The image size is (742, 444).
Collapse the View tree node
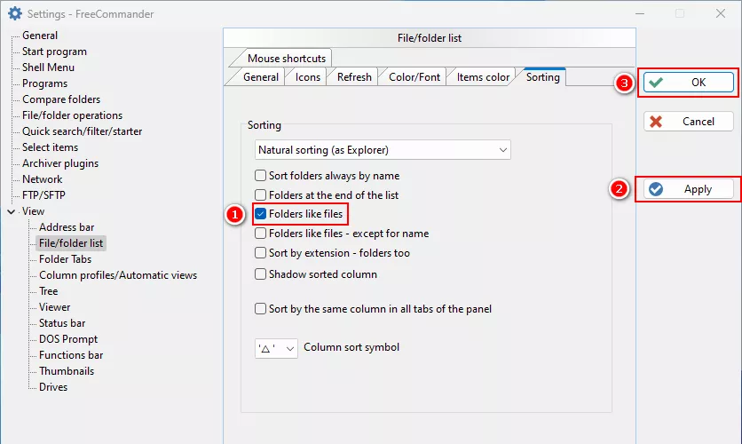[x=11, y=211]
